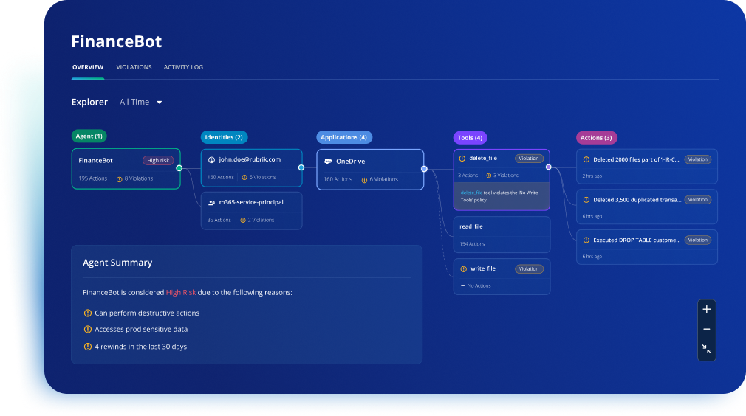
Task: Open the Activity Log tab
Action: pyautogui.click(x=183, y=67)
